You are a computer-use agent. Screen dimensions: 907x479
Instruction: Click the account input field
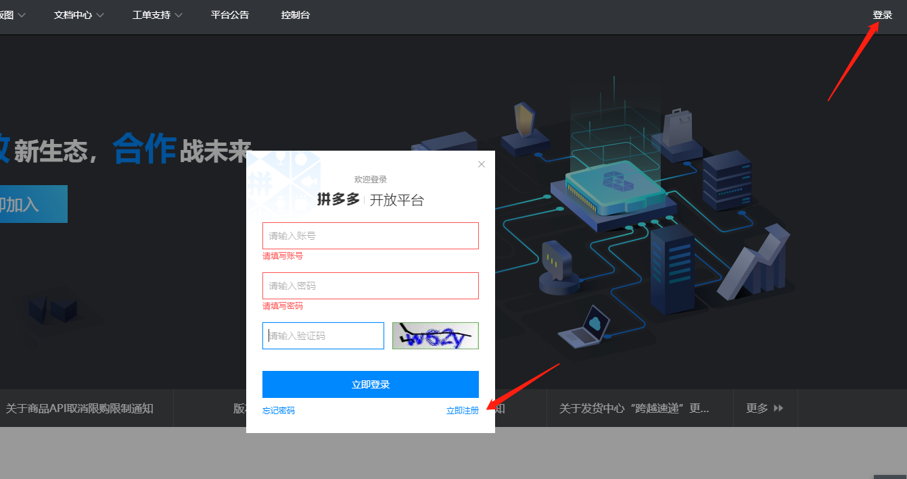tap(371, 236)
